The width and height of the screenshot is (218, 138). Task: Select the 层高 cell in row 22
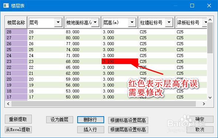point(120,67)
